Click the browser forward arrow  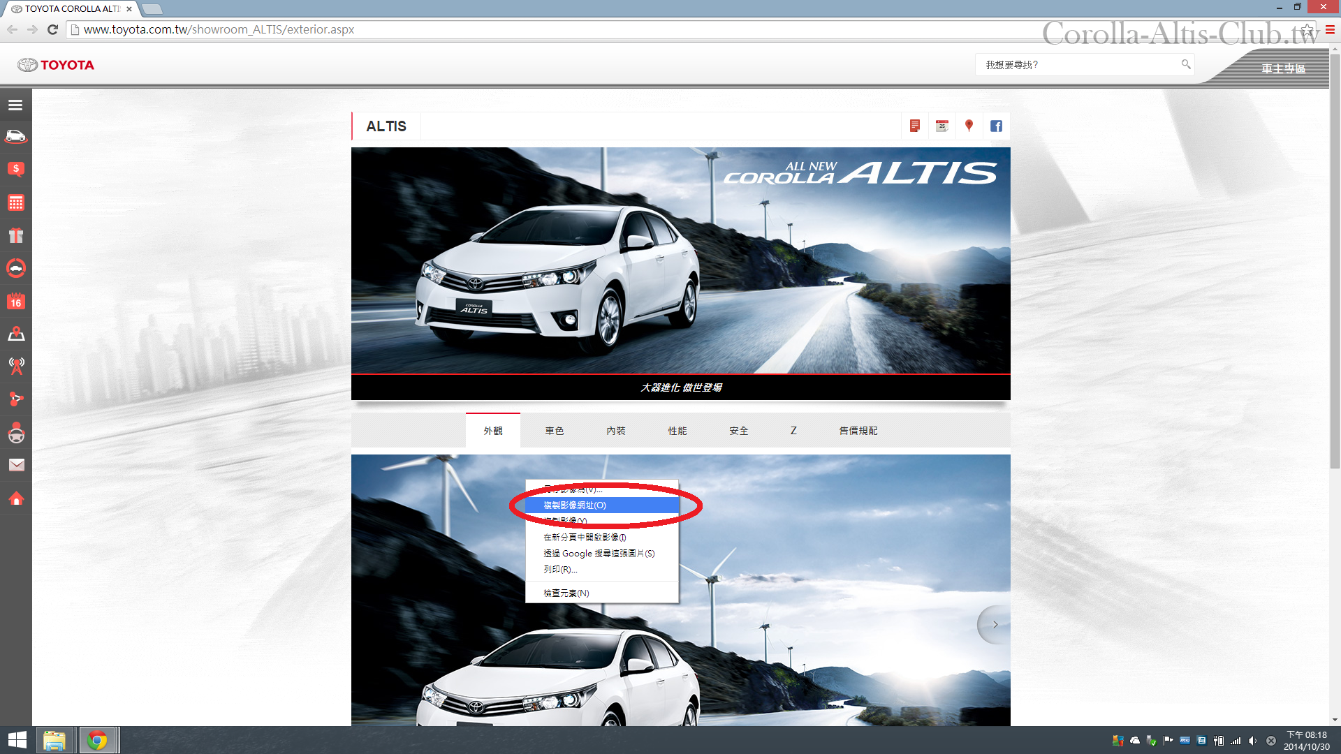tap(32, 29)
